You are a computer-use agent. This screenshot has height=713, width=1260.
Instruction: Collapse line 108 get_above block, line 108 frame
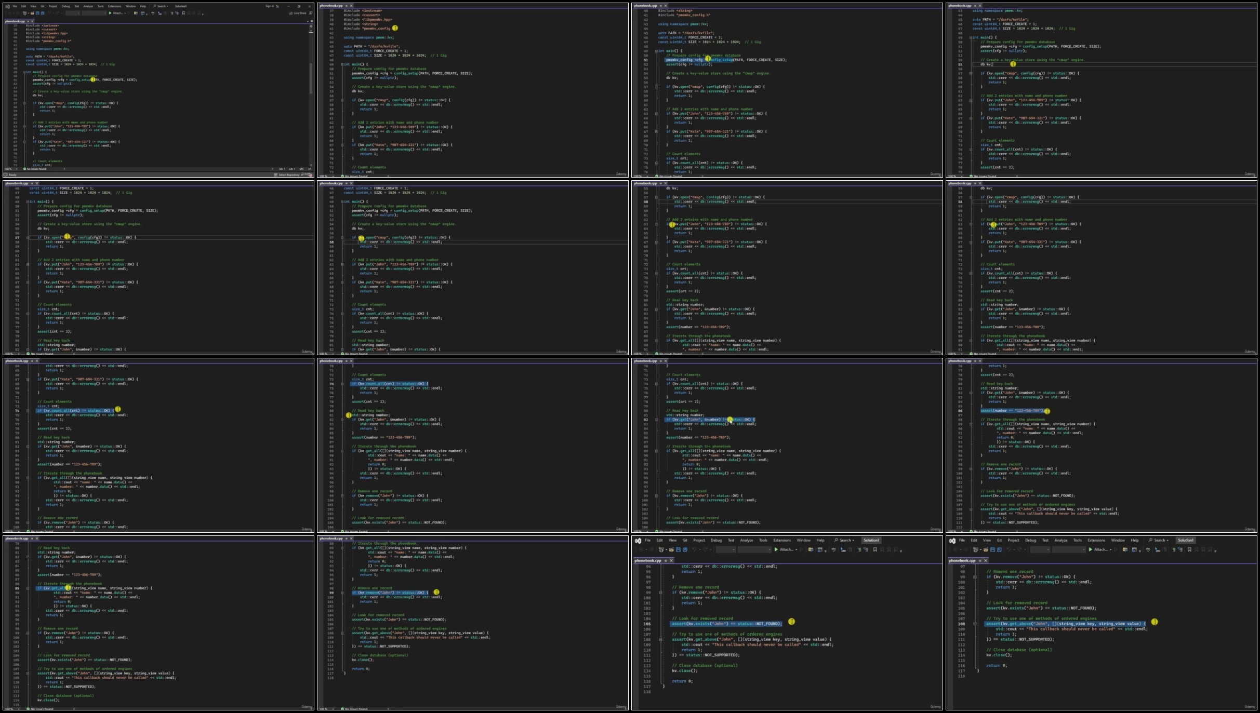pyautogui.click(x=975, y=624)
